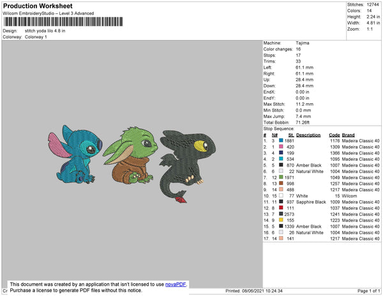
Task: Click the Stitches value 12744
Action: (x=373, y=4)
